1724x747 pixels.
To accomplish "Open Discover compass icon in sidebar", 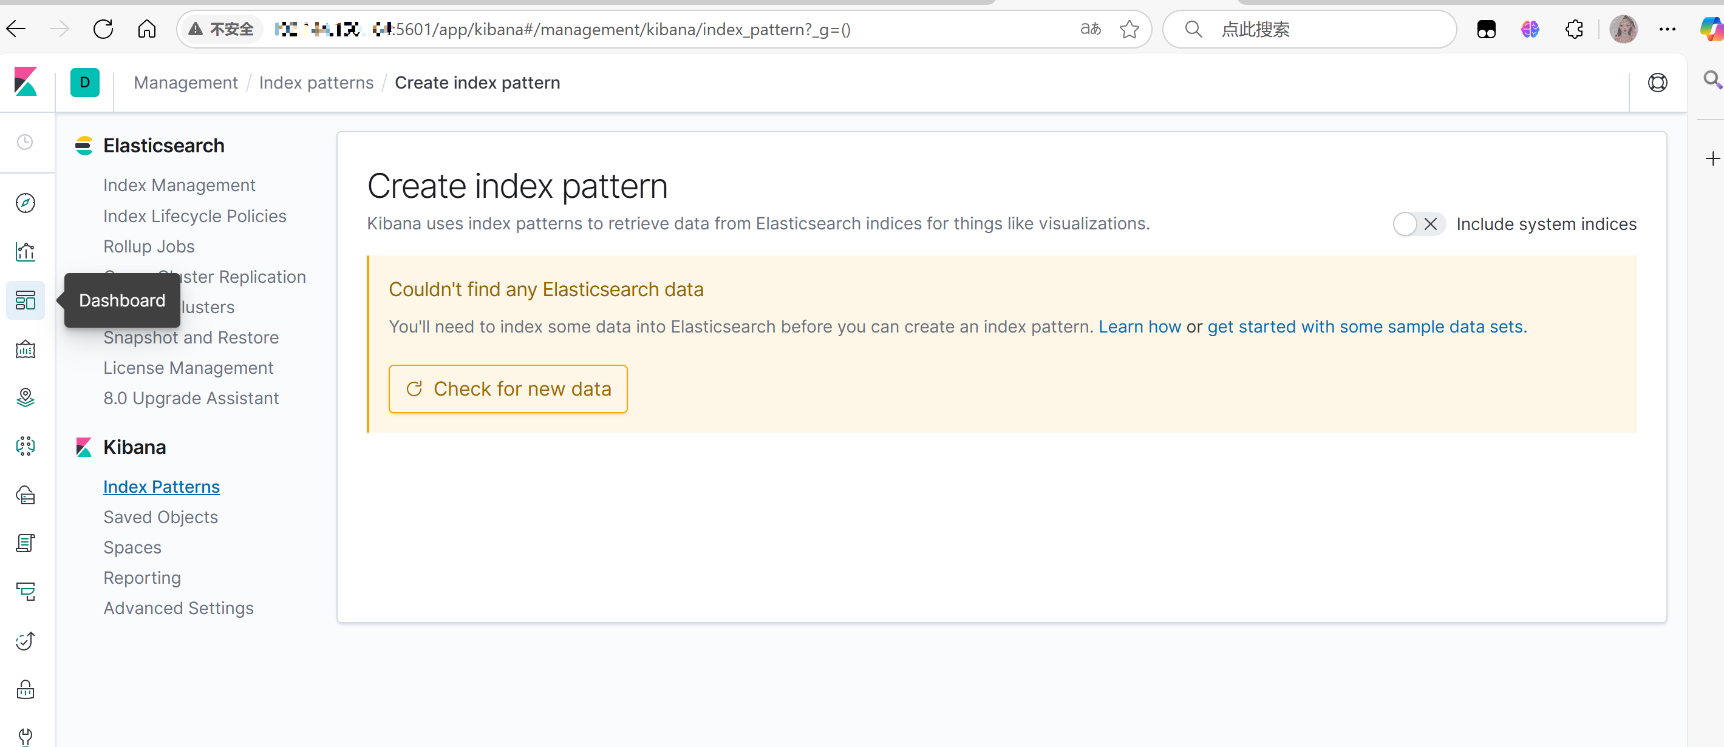I will (x=26, y=203).
